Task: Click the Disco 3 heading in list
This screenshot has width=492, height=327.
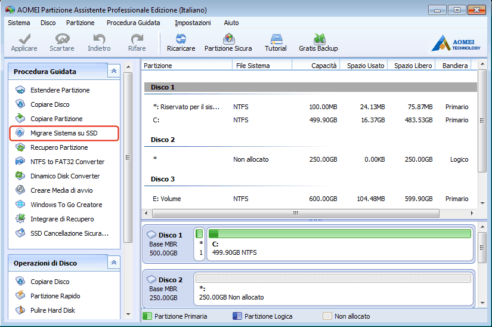Action: 163,179
